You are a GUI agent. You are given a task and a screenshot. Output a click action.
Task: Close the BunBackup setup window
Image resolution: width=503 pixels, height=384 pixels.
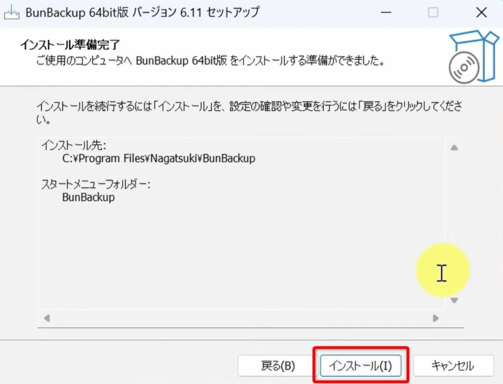pos(481,13)
